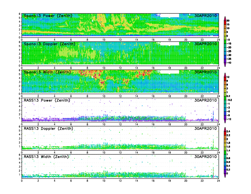The height and width of the screenshot is (194, 251).
Task: Click height 3 tick of RASS13 Power plot
Action: click(x=20, y=110)
